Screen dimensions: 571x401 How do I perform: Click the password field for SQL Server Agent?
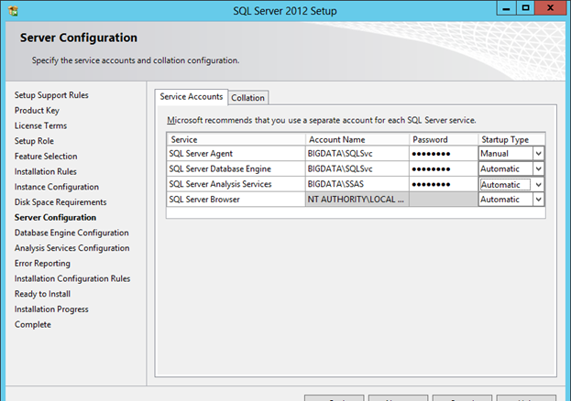pyautogui.click(x=444, y=154)
